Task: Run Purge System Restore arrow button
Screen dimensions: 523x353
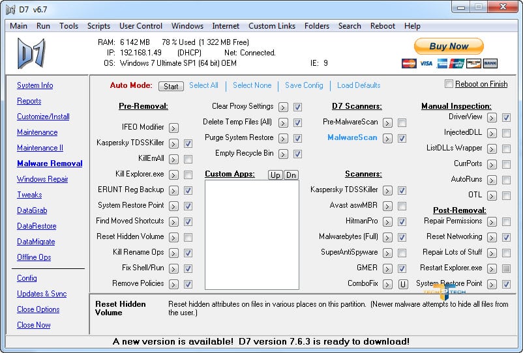Action: (x=283, y=139)
